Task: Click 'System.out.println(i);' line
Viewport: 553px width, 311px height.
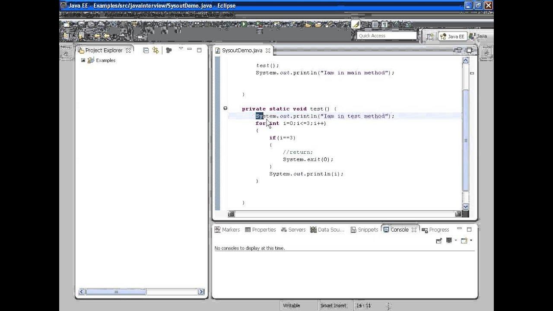Action: pos(306,174)
